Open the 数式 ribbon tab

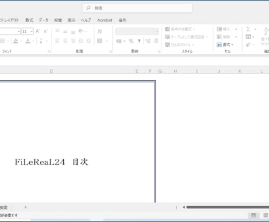(x=29, y=20)
